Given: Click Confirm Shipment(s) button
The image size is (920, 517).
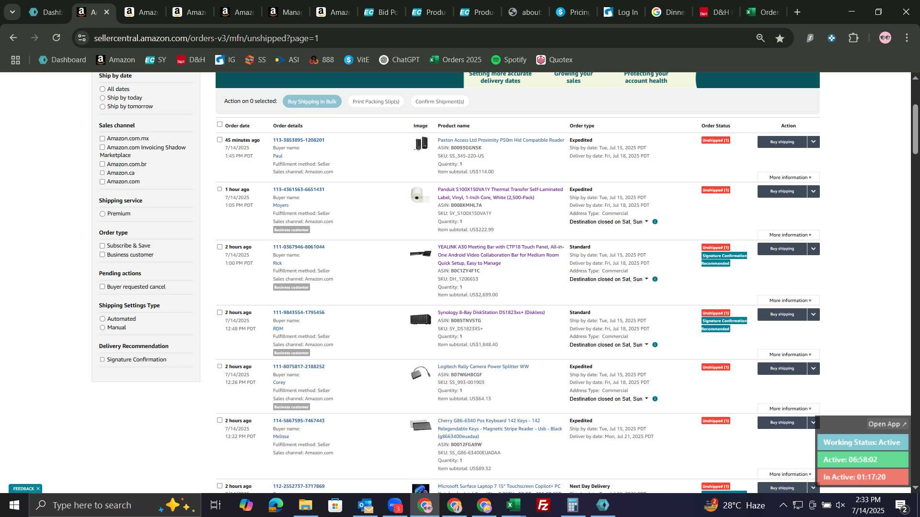Looking at the screenshot, I should click(439, 101).
